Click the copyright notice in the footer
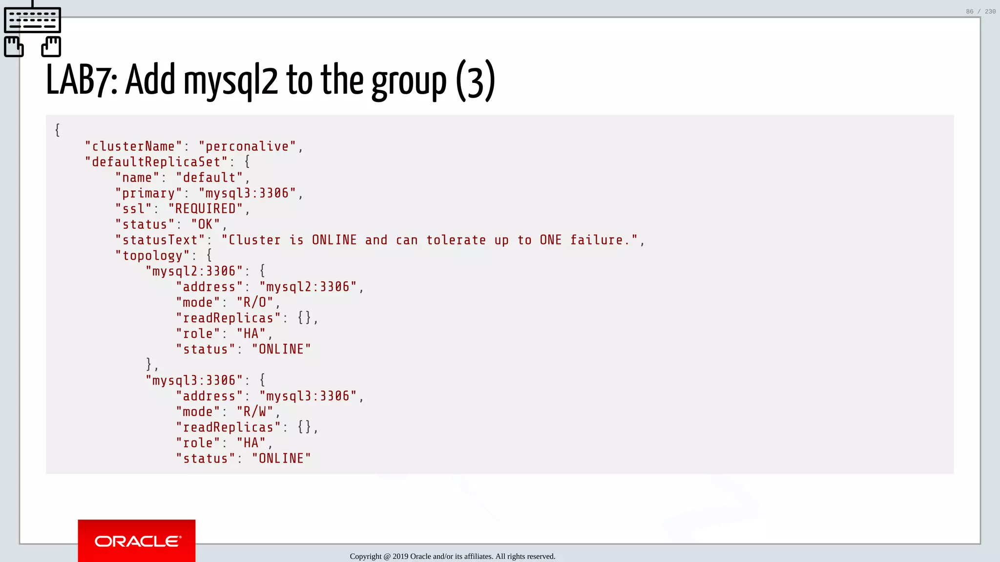This screenshot has width=1000, height=562. coord(453,556)
